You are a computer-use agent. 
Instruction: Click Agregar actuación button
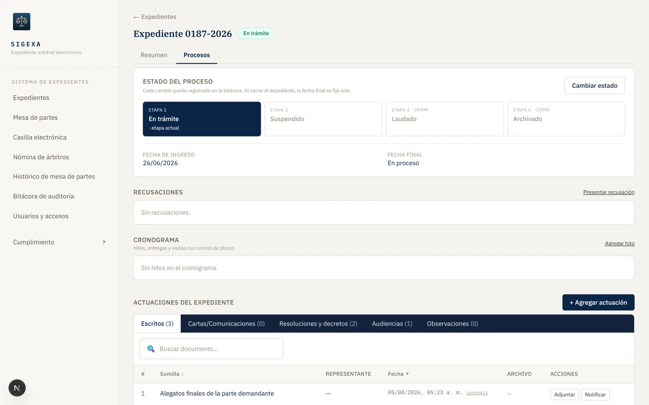pyautogui.click(x=598, y=303)
